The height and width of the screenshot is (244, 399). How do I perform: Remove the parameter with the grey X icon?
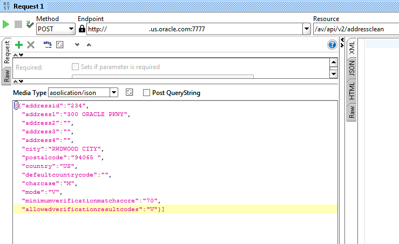31,45
